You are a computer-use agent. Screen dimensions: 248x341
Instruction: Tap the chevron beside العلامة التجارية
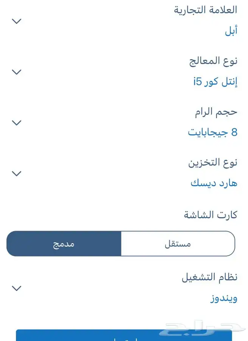tap(16, 21)
